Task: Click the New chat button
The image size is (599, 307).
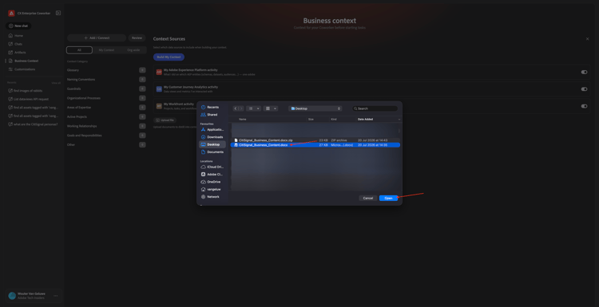Action: 18,26
